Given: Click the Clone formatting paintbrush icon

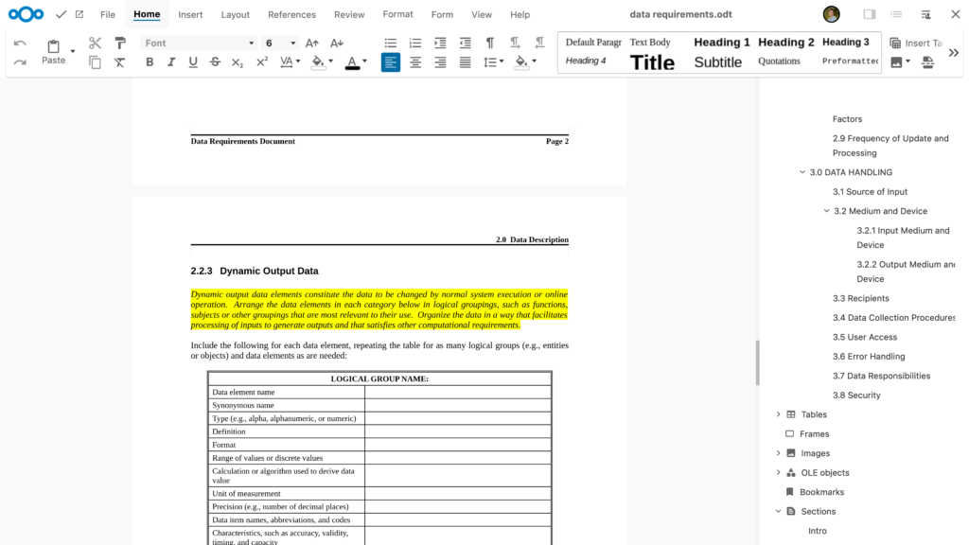Looking at the screenshot, I should pyautogui.click(x=120, y=43).
